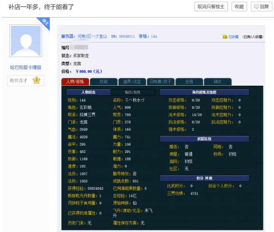This screenshot has height=232, width=274.
Task: Switch to the 锦衣 tab
Action: (x=218, y=81)
